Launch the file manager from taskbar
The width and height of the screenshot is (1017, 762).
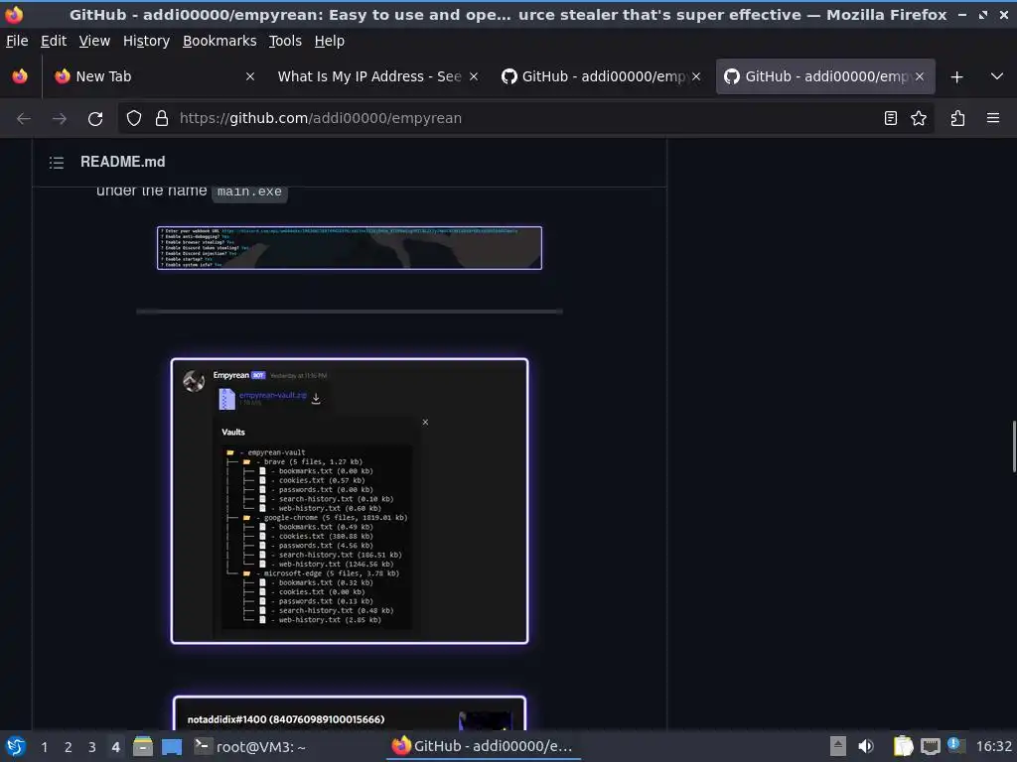143,746
